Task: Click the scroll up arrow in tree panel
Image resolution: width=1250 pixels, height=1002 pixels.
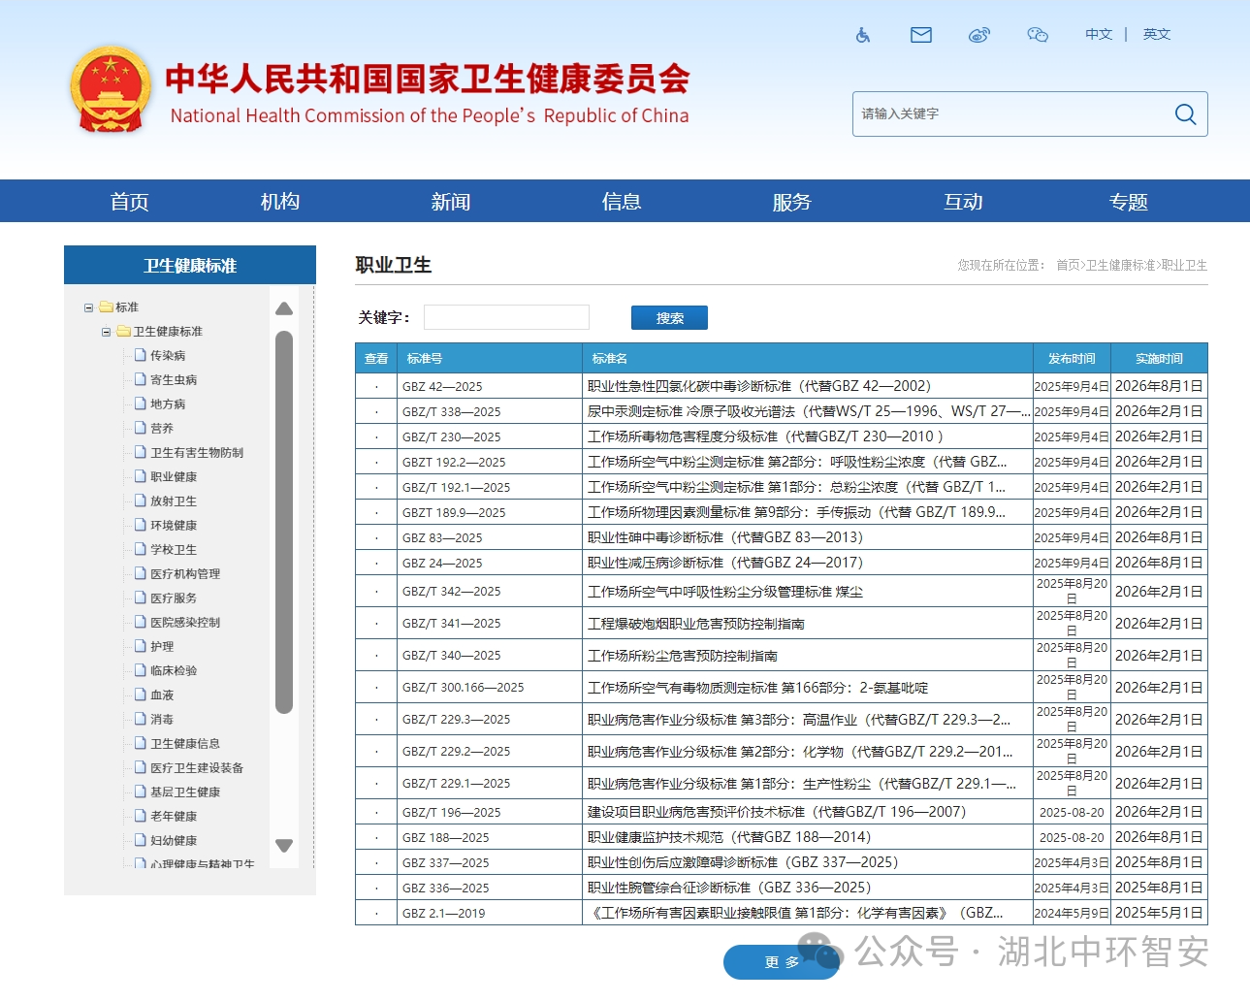Action: click(284, 308)
